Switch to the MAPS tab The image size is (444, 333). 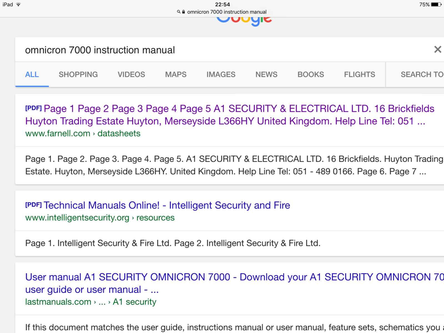176,74
